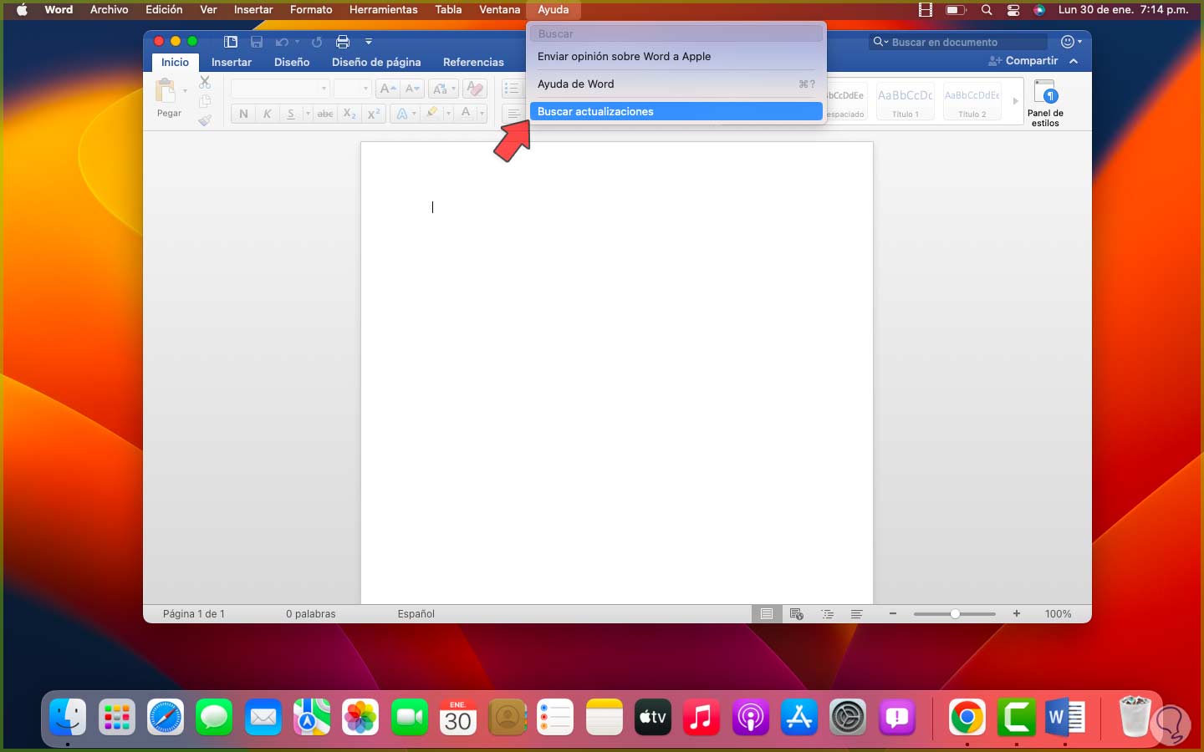The height and width of the screenshot is (752, 1204).
Task: Click the 100% zoom level
Action: tap(1058, 614)
